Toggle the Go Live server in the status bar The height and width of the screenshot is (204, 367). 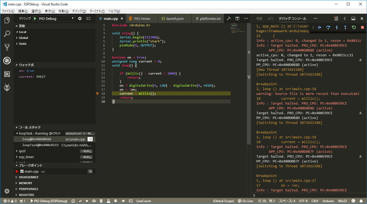[245, 201]
